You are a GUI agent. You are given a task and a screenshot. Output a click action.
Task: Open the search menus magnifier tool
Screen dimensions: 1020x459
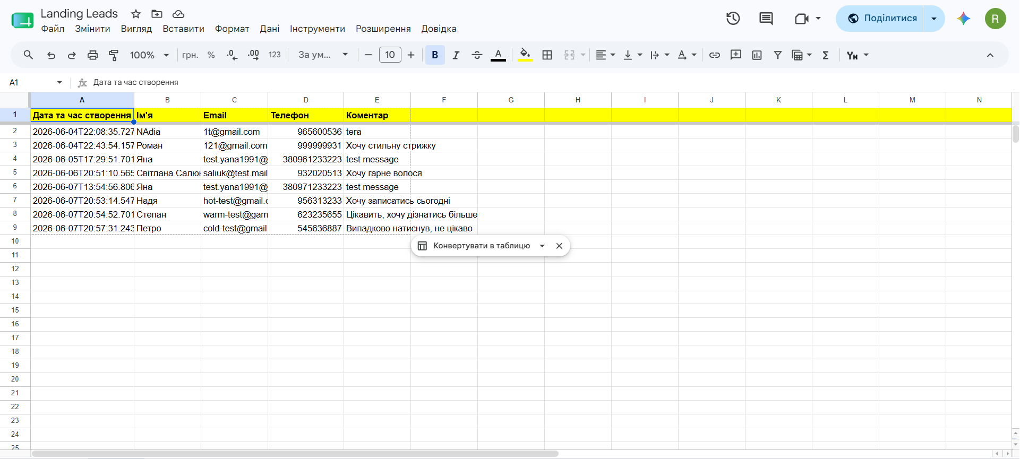28,55
